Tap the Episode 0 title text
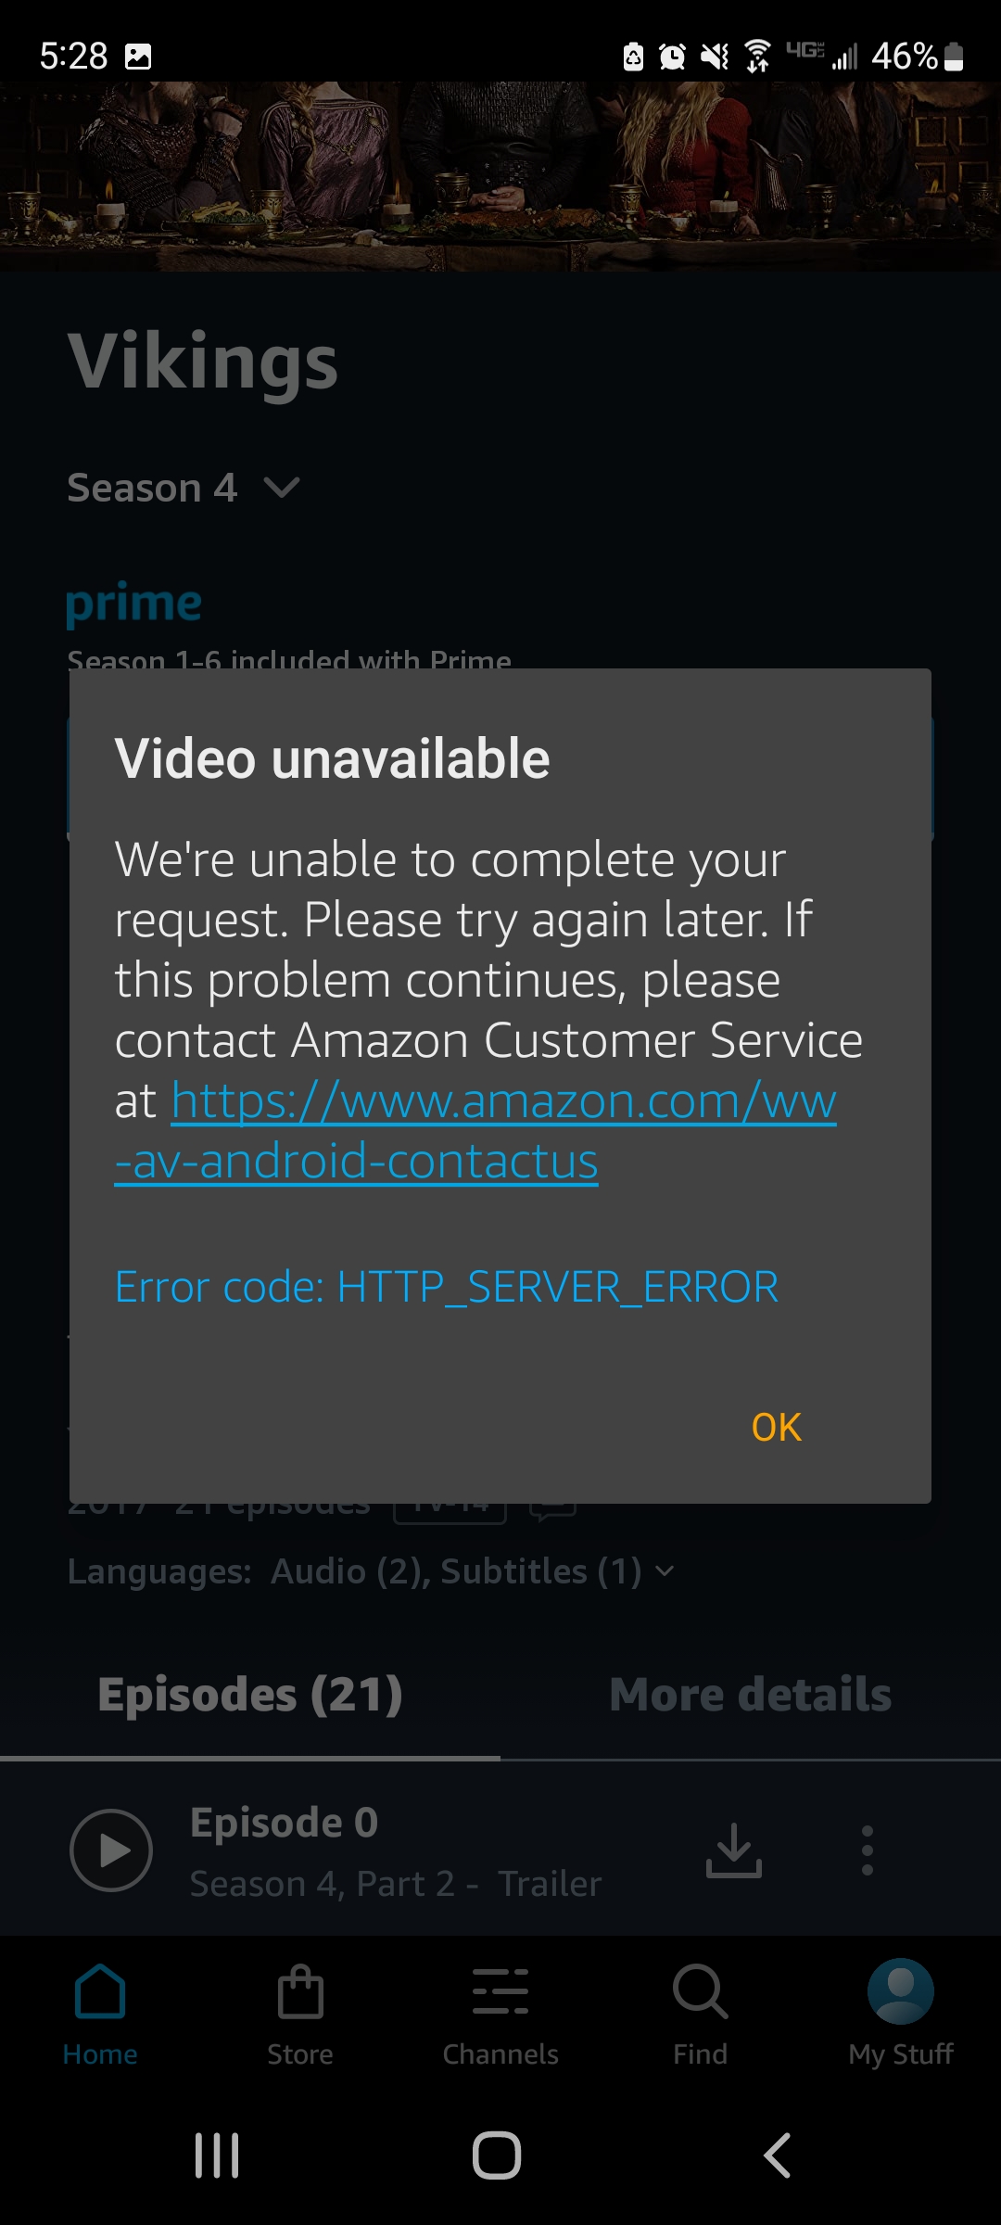Viewport: 1001px width, 2225px height. pos(284,1823)
